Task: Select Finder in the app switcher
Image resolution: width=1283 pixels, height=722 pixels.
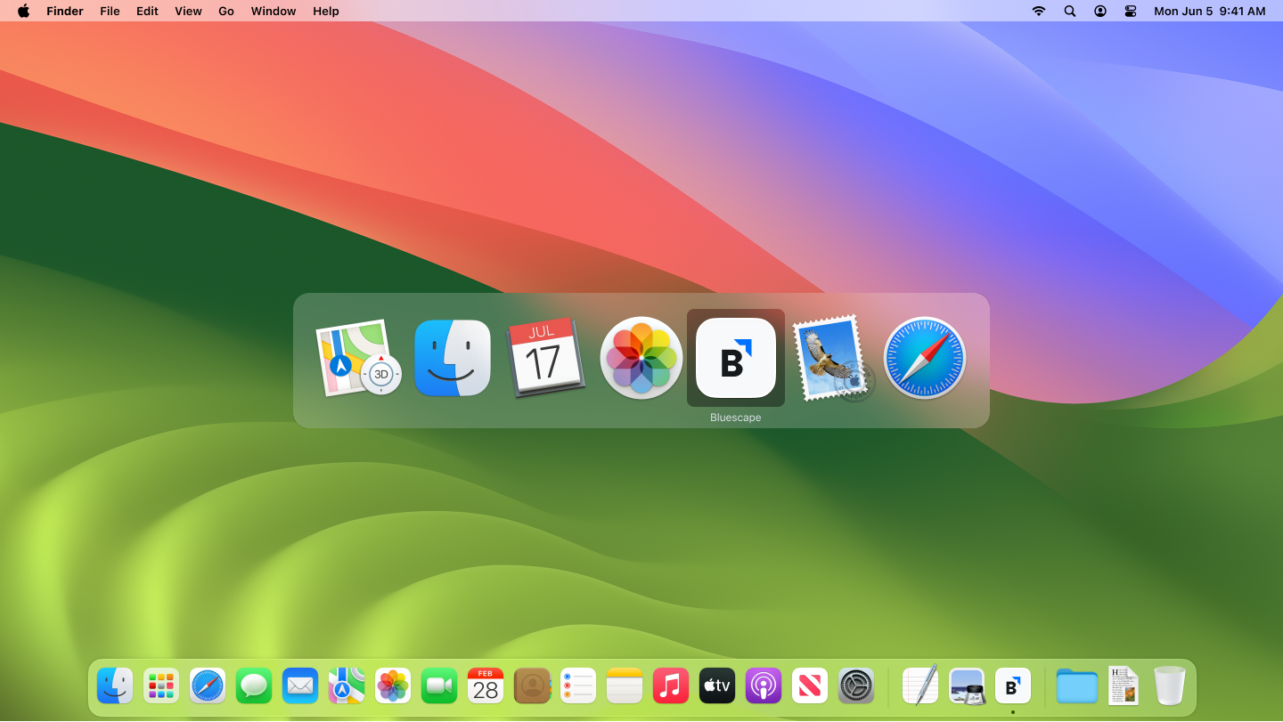Action: [x=452, y=358]
